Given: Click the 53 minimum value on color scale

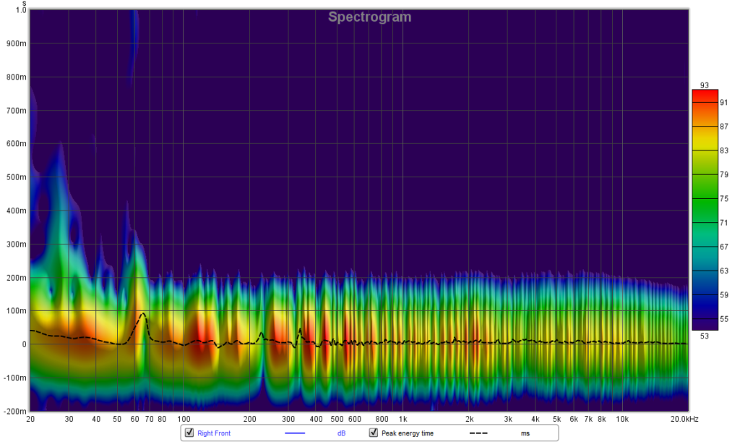Looking at the screenshot, I should point(705,336).
